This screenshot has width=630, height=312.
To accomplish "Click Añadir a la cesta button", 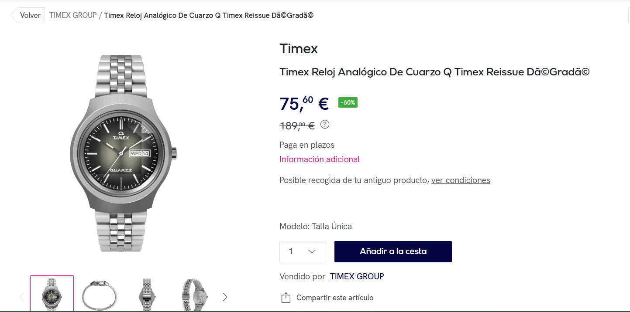I will tap(393, 251).
